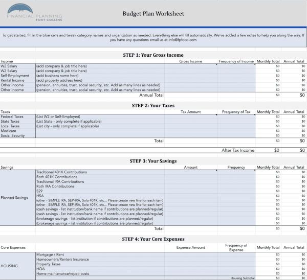Select the STEP 1: Your Gross Income heading
307x280 pixels.
(x=153, y=55)
